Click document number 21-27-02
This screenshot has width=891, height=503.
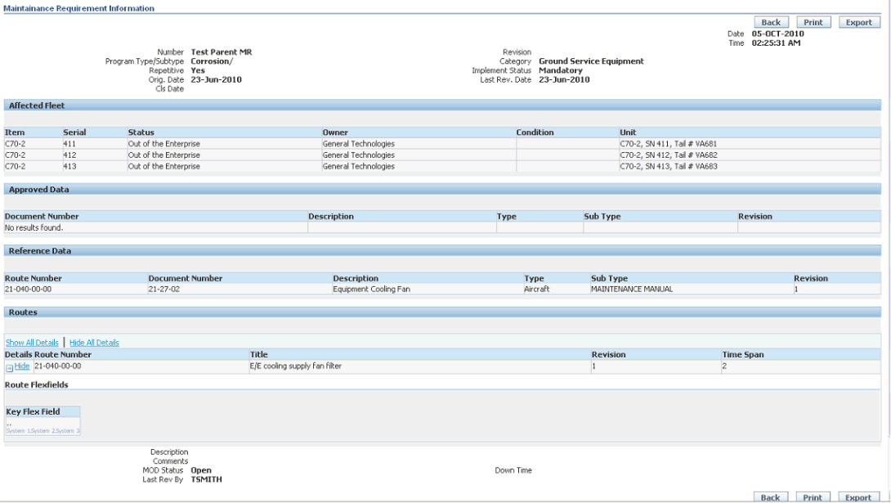(x=163, y=289)
